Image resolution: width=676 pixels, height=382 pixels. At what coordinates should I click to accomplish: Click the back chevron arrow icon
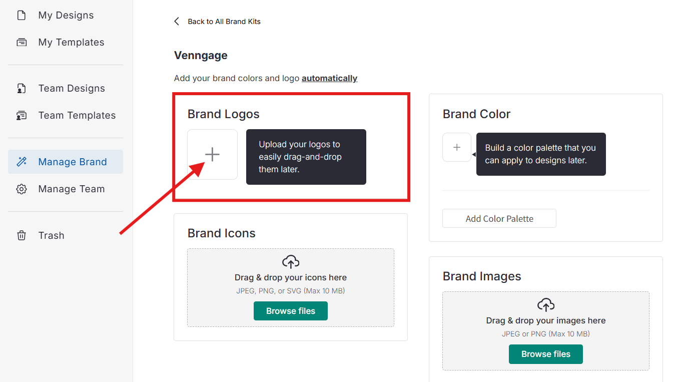[x=177, y=21]
